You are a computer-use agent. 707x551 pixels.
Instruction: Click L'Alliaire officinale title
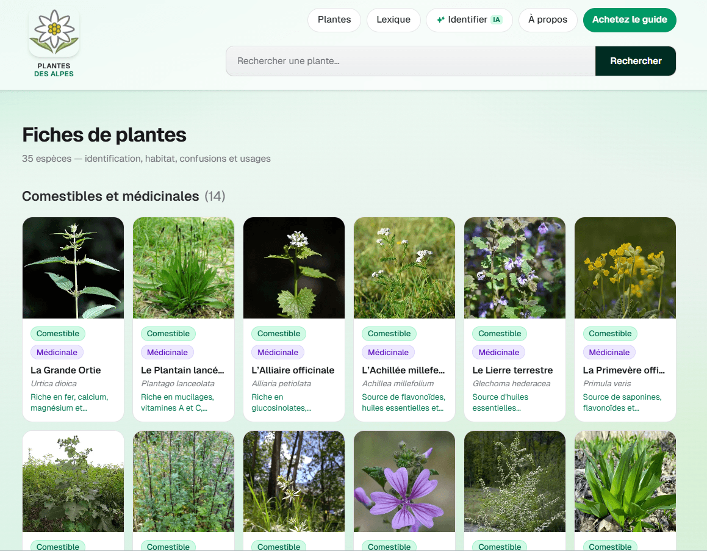(x=293, y=370)
